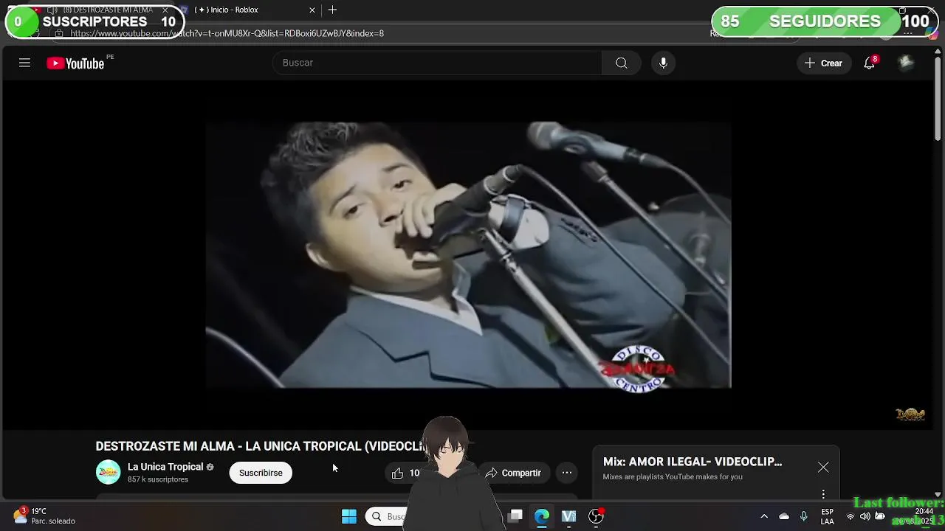Open OBS Studio from the taskbar
The image size is (945, 531).
tap(596, 516)
